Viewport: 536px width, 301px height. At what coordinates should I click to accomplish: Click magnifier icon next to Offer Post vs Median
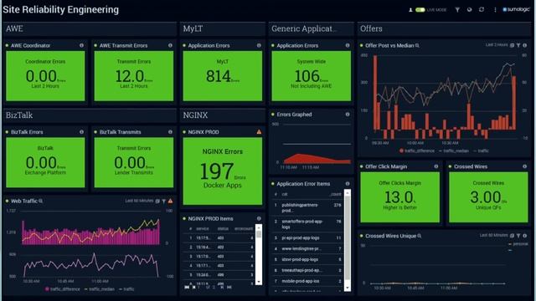(417, 45)
